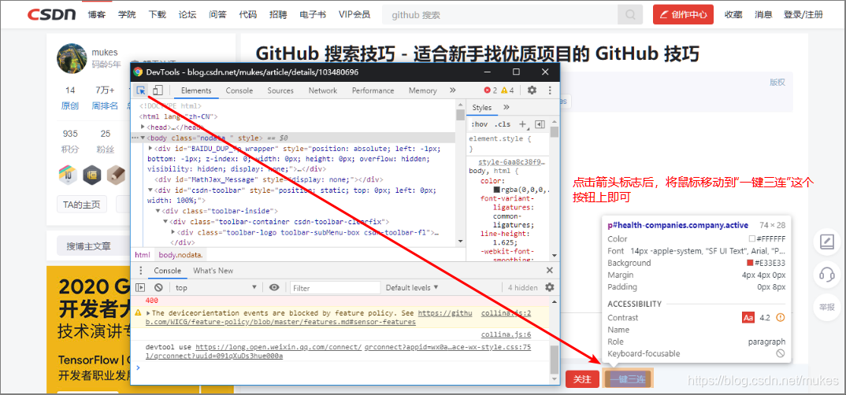The image size is (846, 395).
Task: Expand the toolbar-logo div node
Action: pyautogui.click(x=173, y=232)
